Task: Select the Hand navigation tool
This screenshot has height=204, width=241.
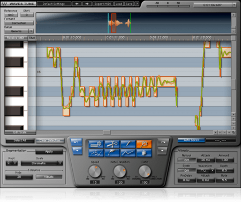Action: (x=144, y=153)
